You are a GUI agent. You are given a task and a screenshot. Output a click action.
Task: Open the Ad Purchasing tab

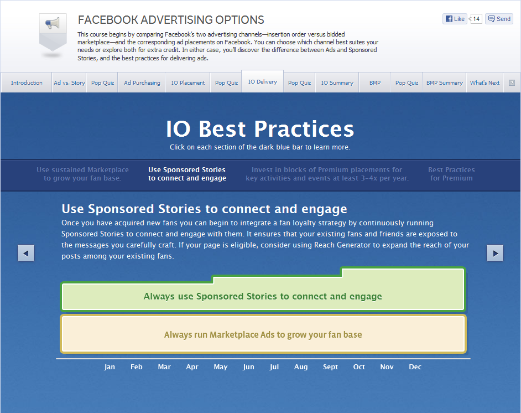[x=142, y=83]
